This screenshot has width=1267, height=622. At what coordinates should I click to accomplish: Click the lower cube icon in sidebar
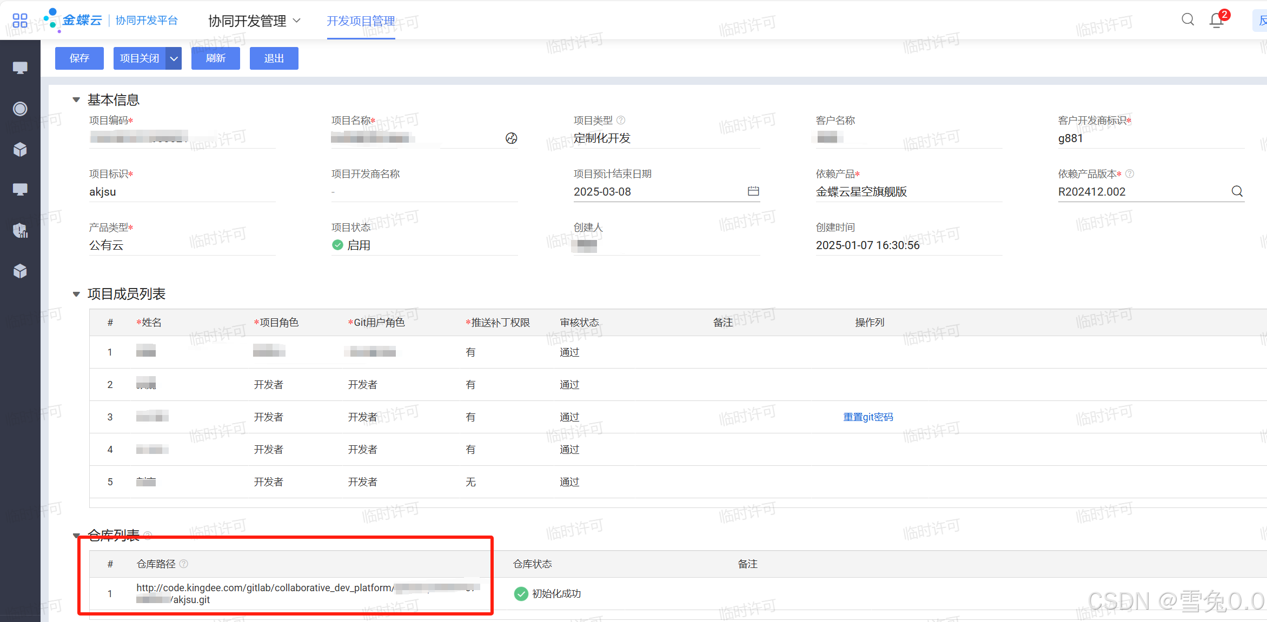(20, 271)
